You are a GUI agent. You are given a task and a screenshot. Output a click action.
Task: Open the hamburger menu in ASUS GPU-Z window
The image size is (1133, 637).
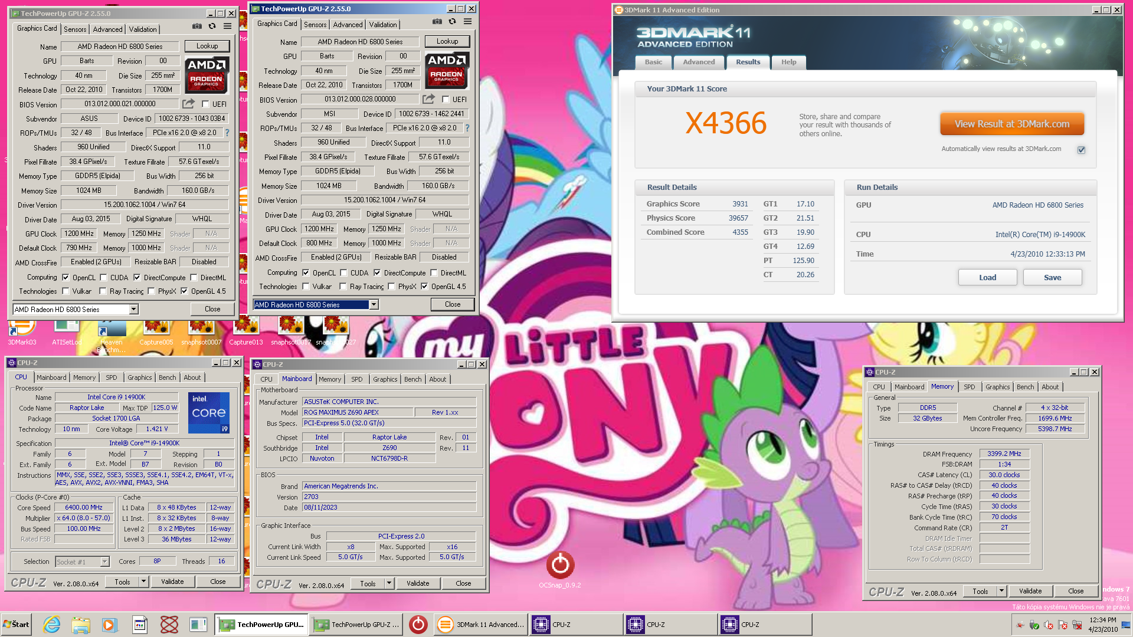[x=227, y=27]
